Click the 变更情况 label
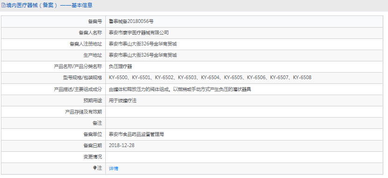The image size is (388, 178). [93, 157]
